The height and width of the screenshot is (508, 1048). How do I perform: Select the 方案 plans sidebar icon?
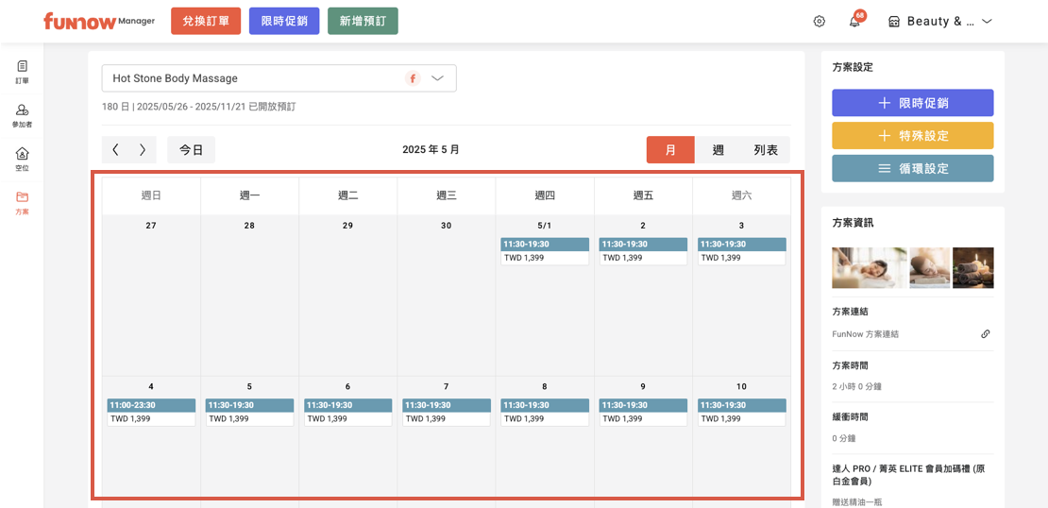[x=22, y=202]
